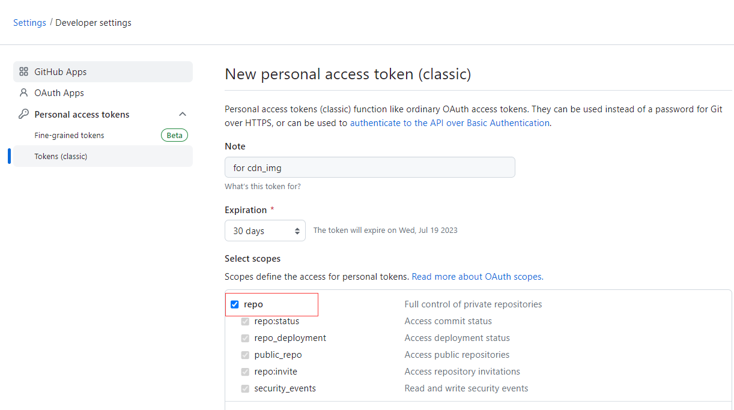Toggle the public_repo scope checkbox
Viewport: 734px width, 410px height.
(x=245, y=355)
